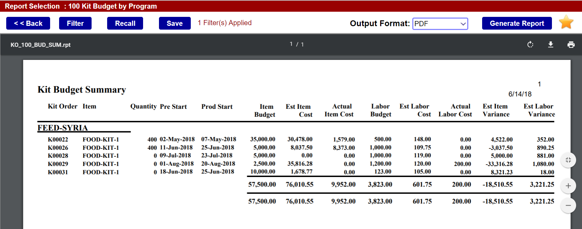The image size is (582, 229).
Task: Click kit order K00031
Action: click(x=58, y=172)
